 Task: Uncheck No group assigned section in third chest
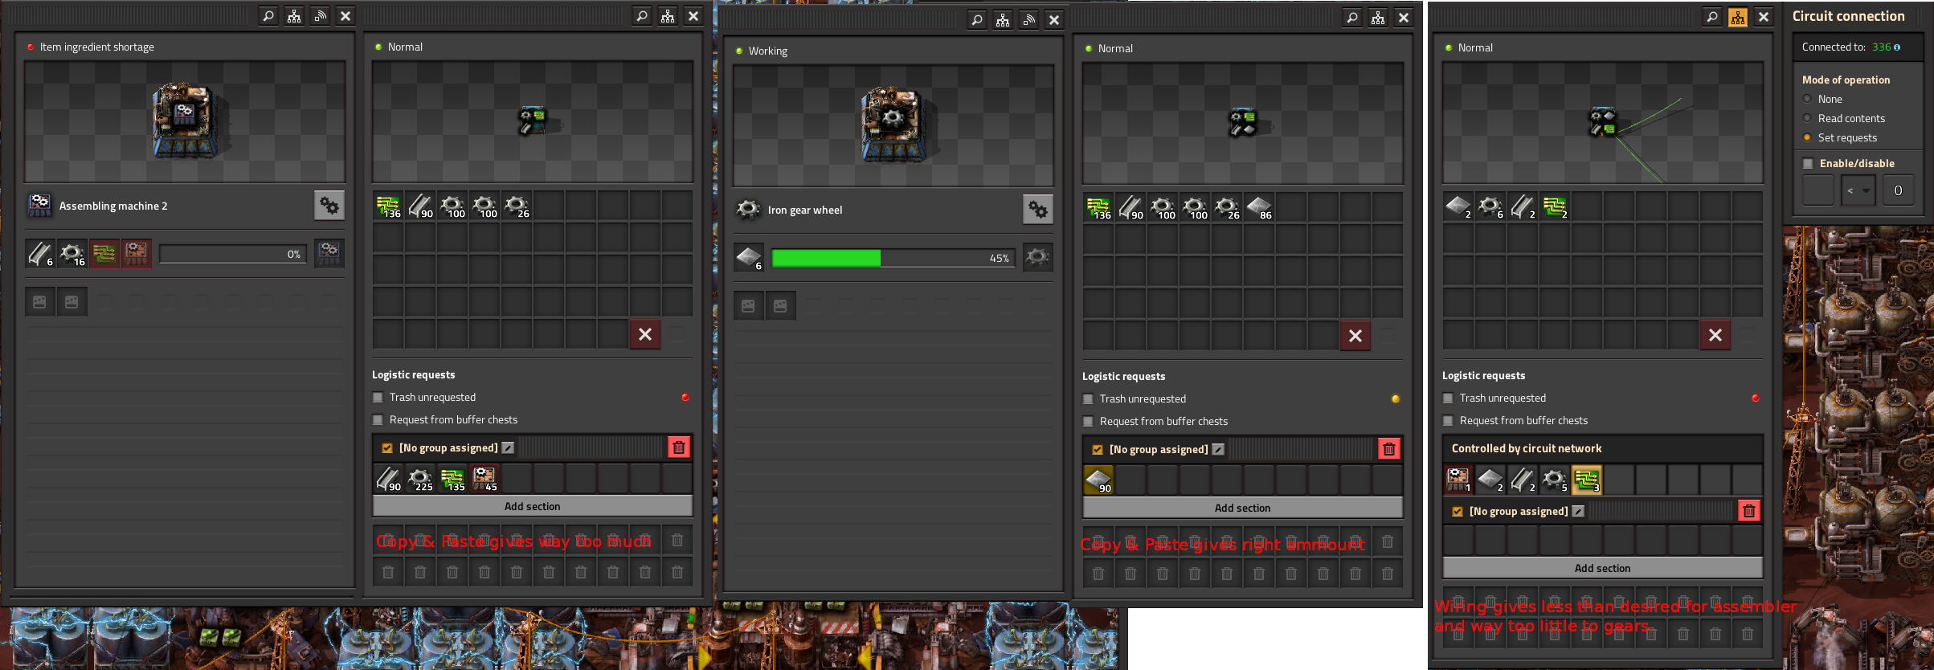click(1458, 512)
